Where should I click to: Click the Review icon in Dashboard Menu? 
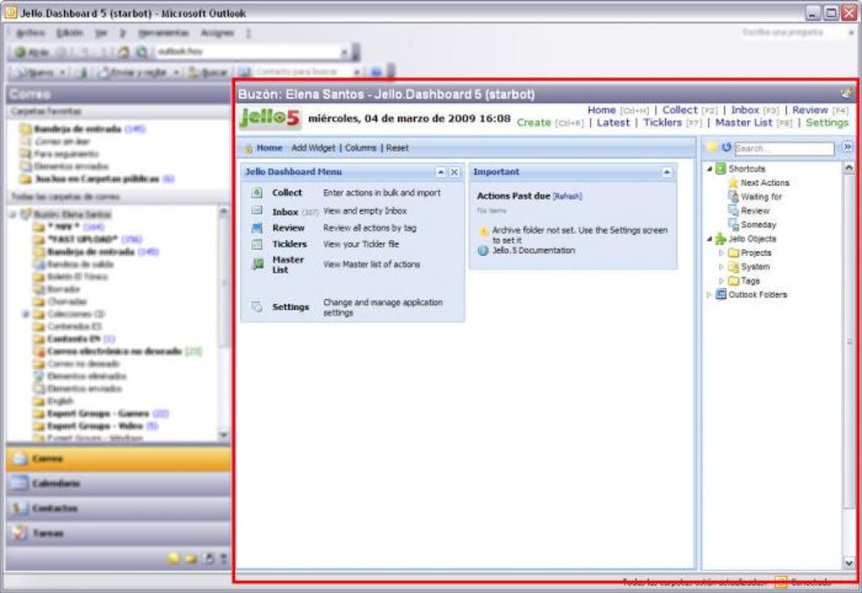pos(257,227)
